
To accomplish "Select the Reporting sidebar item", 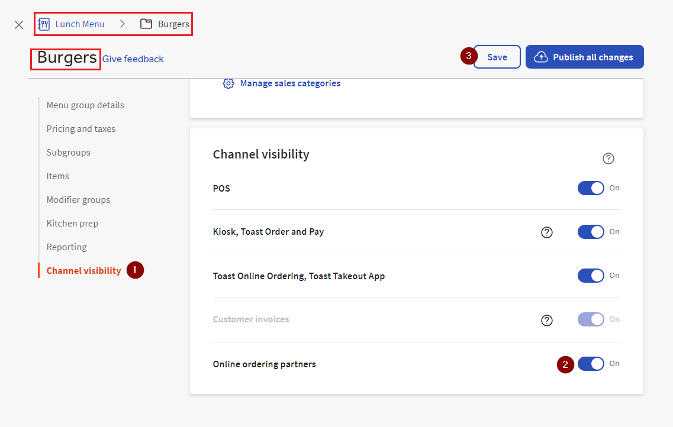I will (66, 247).
